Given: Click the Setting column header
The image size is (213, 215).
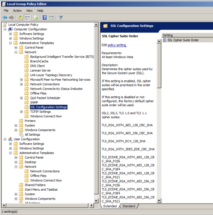Looking at the screenshot, I should click(187, 35).
